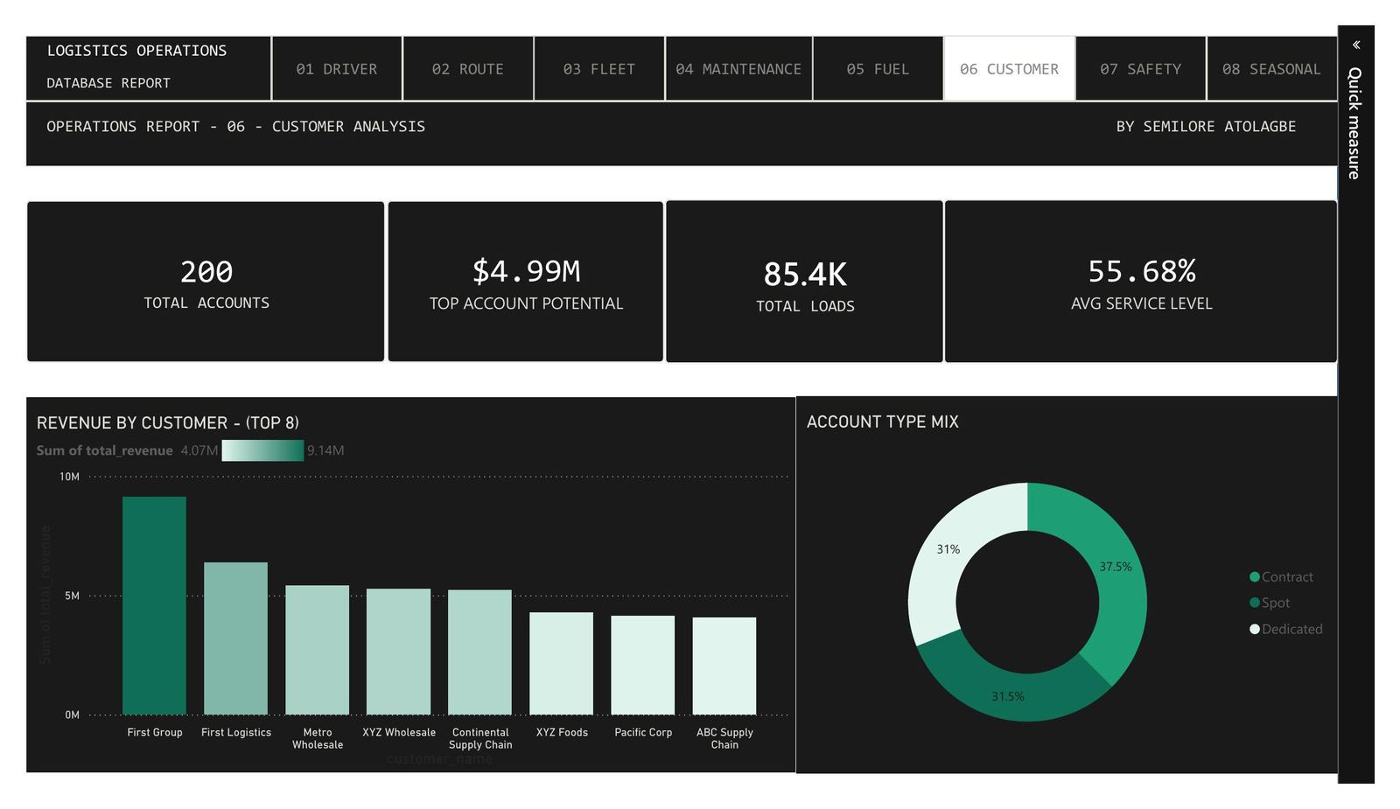Click the Continental Supply Chain bar
Viewport: 1400px width, 809px height.
[479, 652]
